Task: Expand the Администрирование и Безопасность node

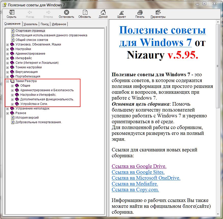Action: 12,90
